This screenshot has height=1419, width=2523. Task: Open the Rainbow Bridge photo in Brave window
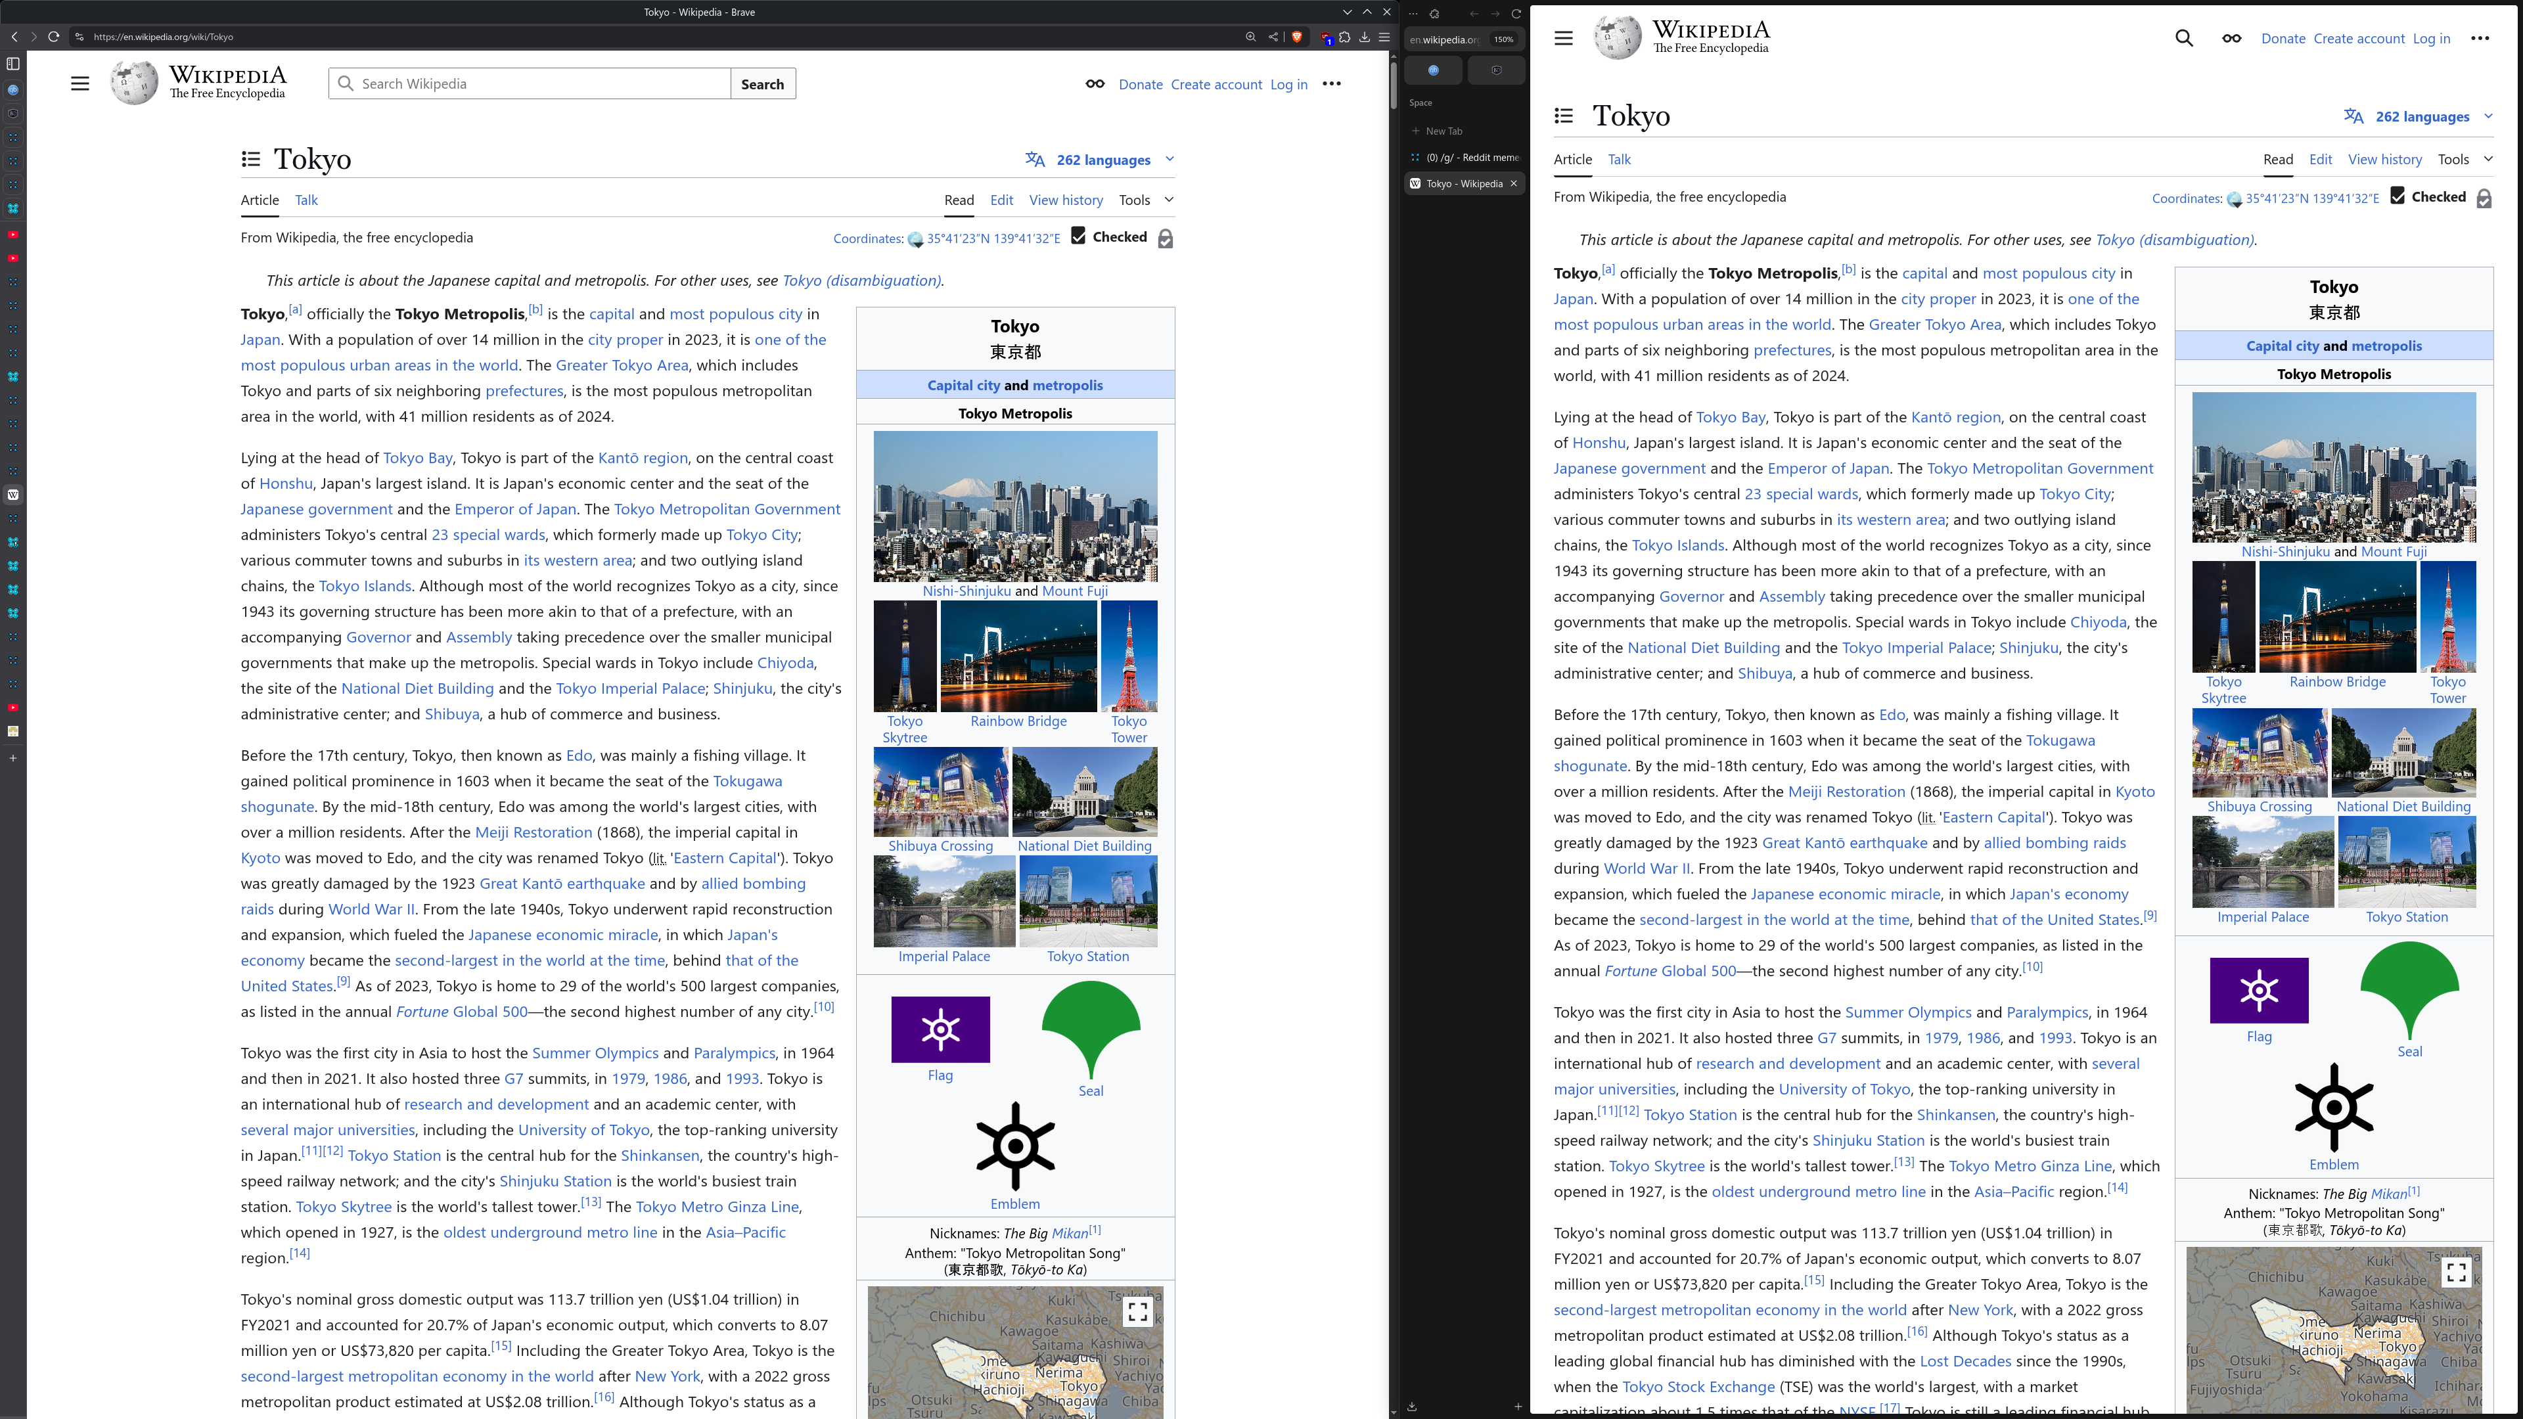[x=1018, y=656]
